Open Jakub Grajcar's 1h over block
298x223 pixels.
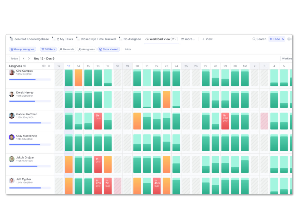(98, 164)
